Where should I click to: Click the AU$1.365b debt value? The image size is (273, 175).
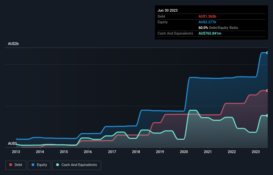pos(207,16)
